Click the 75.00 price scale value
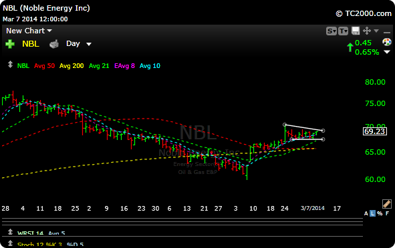This screenshot has width=395, height=248. pos(375,103)
